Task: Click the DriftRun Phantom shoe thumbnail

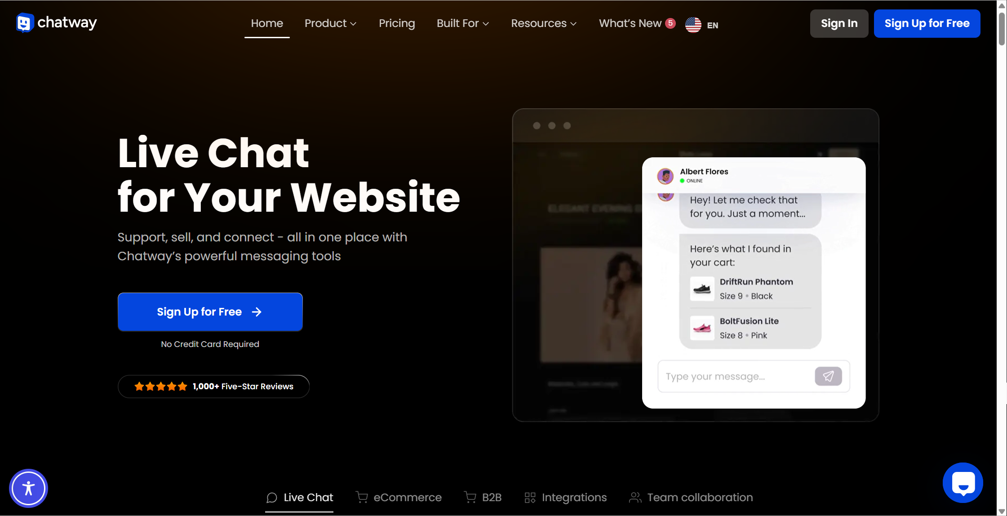Action: pos(702,289)
